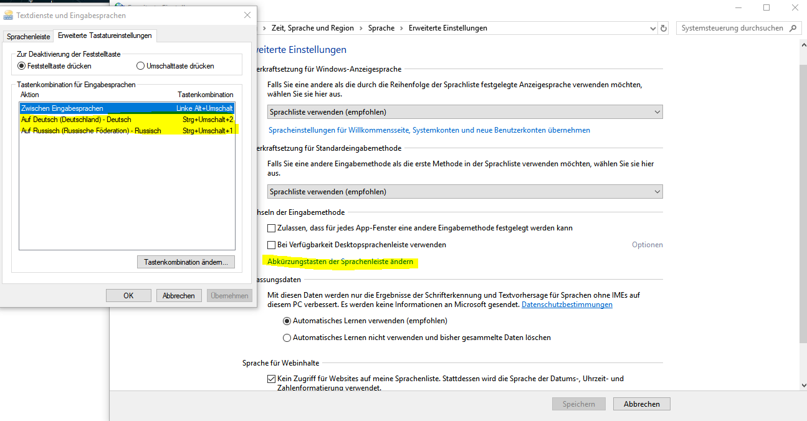Click Tastenkombination ändern... button
Screen dimensions: 807x421
click(x=186, y=262)
